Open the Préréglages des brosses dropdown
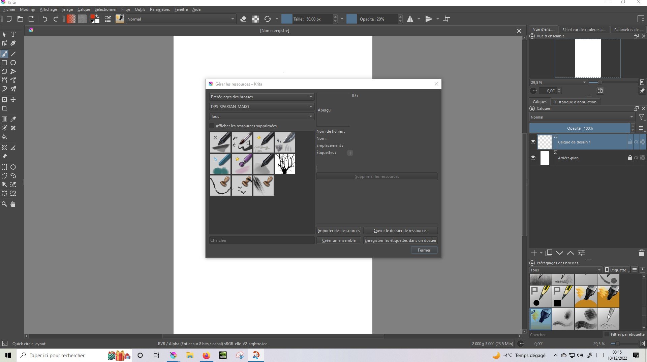The height and width of the screenshot is (362, 647). pyautogui.click(x=261, y=97)
